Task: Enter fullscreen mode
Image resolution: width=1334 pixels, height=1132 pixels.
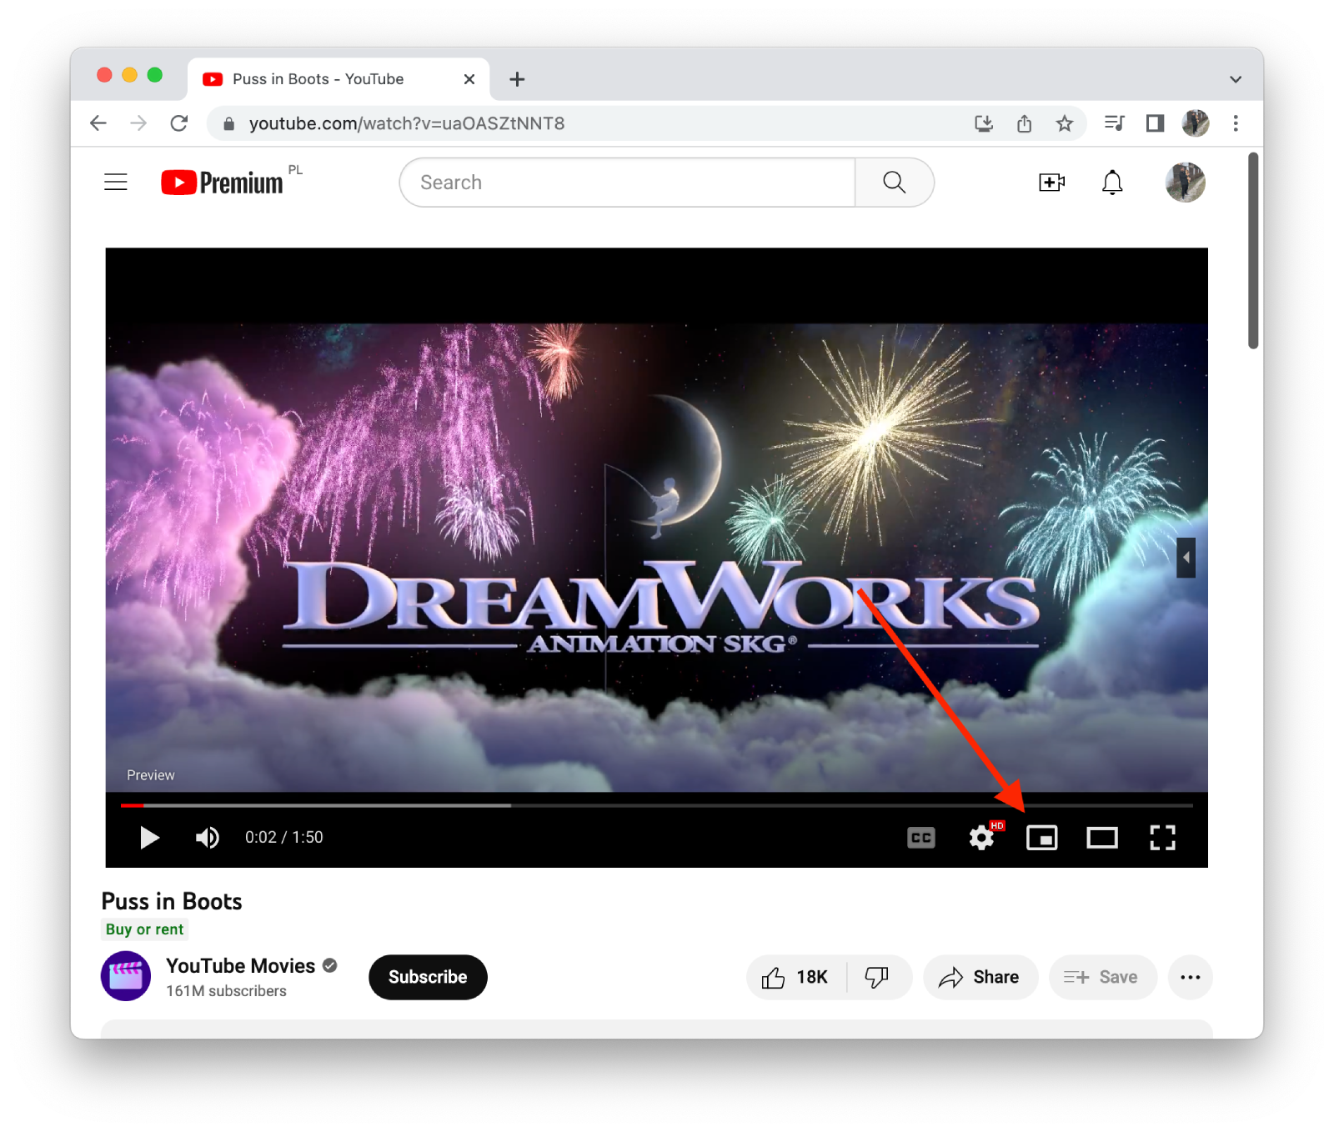Action: coord(1162,838)
